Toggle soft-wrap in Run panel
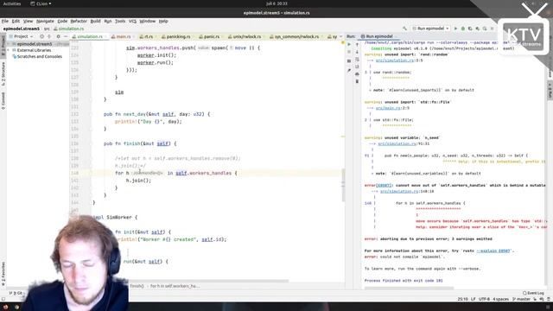 click(357, 60)
